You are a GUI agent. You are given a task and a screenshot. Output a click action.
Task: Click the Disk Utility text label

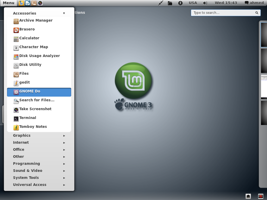[x=30, y=65]
